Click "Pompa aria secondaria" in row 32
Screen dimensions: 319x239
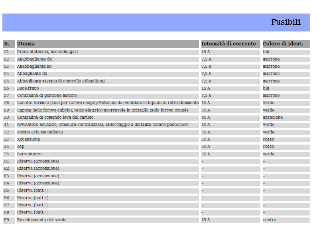click(40, 132)
